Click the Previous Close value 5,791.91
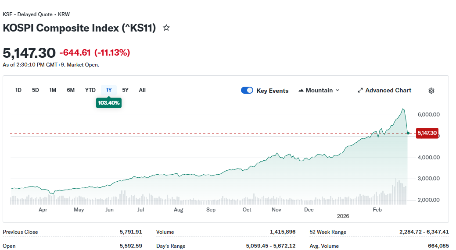 [x=131, y=232]
